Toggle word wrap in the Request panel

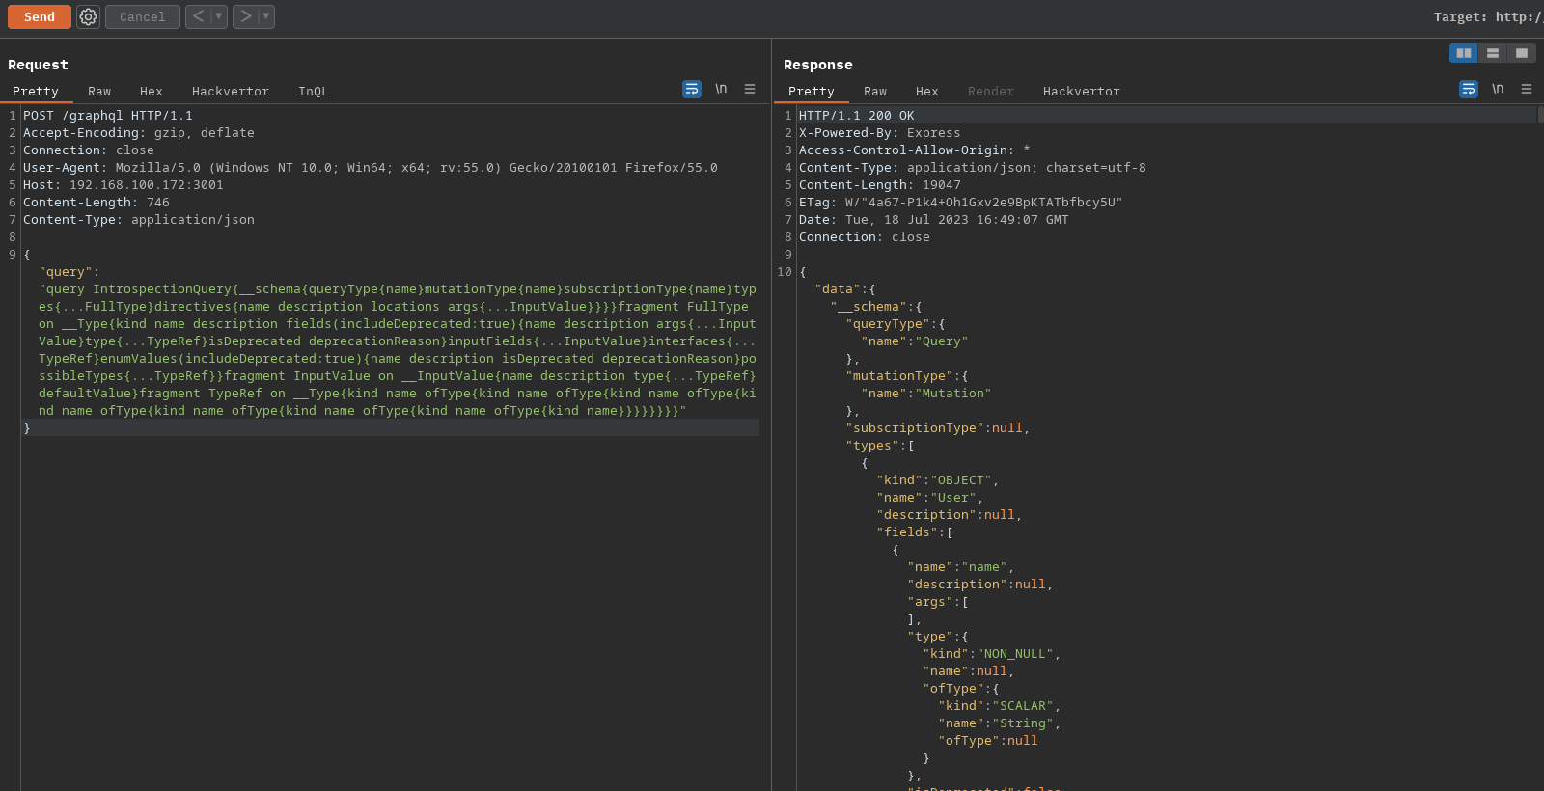[692, 89]
